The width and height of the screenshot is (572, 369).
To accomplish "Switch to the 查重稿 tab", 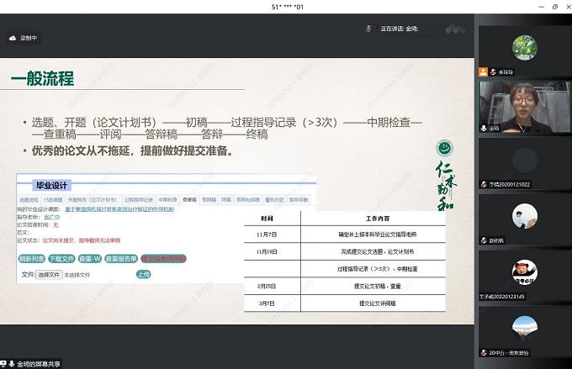I will pos(189,200).
